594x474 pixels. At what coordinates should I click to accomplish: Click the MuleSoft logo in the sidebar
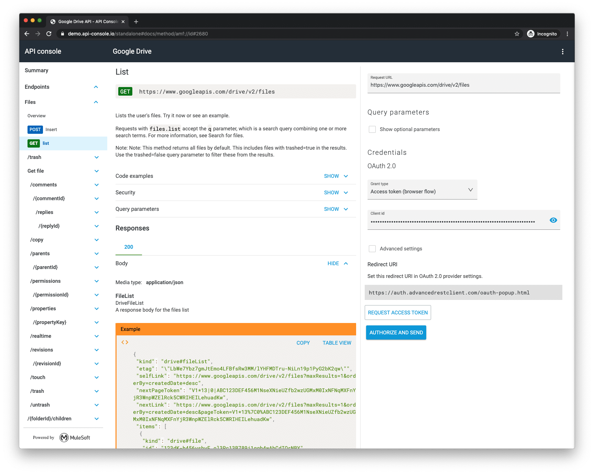tap(64, 437)
